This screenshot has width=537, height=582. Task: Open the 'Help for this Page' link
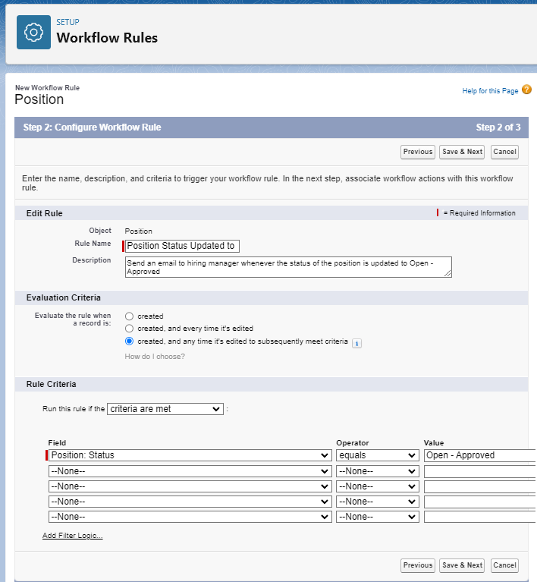click(490, 91)
